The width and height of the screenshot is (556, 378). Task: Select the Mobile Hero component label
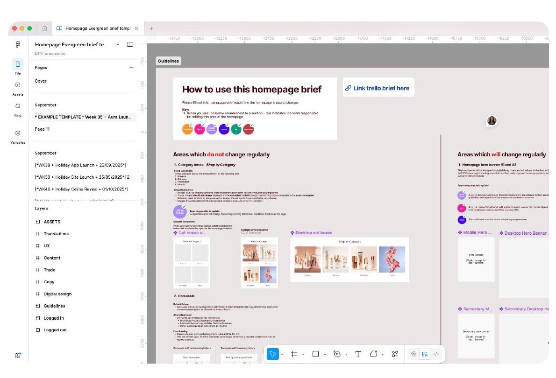[x=475, y=232]
